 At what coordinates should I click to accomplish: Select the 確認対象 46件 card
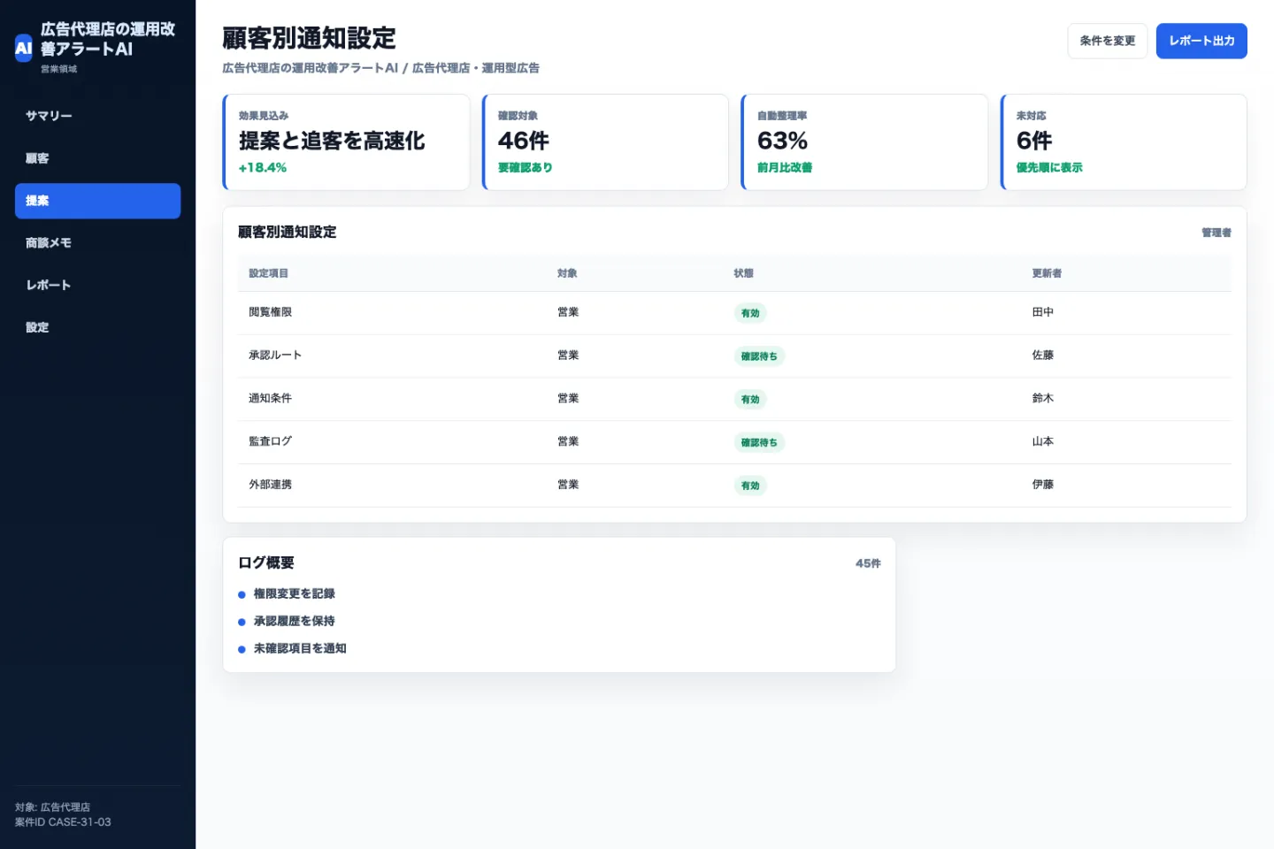[x=605, y=141]
